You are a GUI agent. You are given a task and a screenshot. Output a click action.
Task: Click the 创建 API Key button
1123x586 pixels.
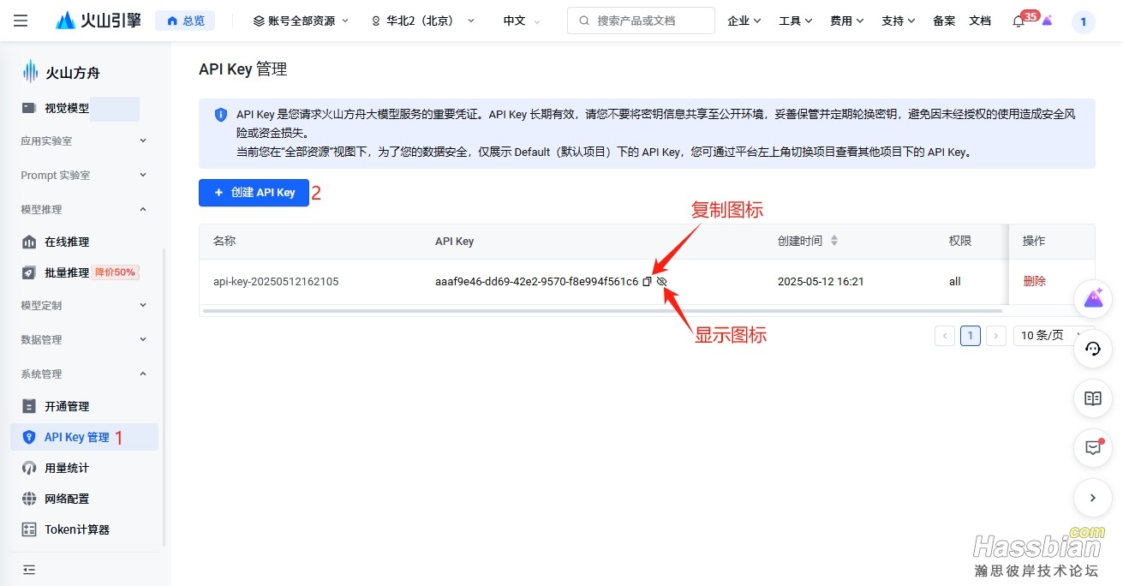click(x=254, y=193)
